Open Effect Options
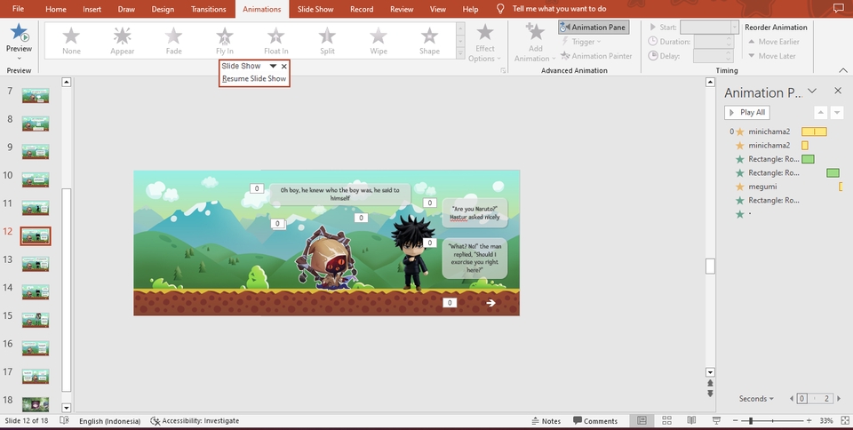Image resolution: width=853 pixels, height=430 pixels. tap(484, 44)
